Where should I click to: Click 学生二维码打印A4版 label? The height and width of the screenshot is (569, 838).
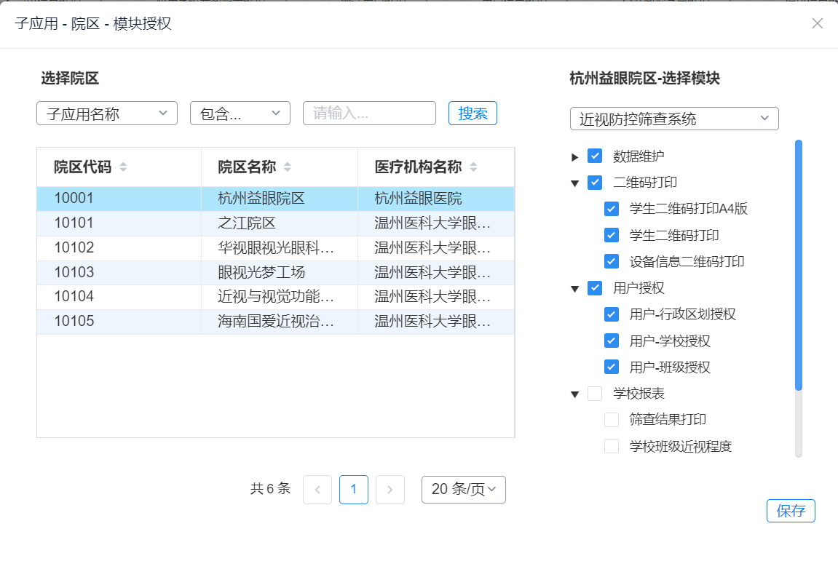pos(688,209)
